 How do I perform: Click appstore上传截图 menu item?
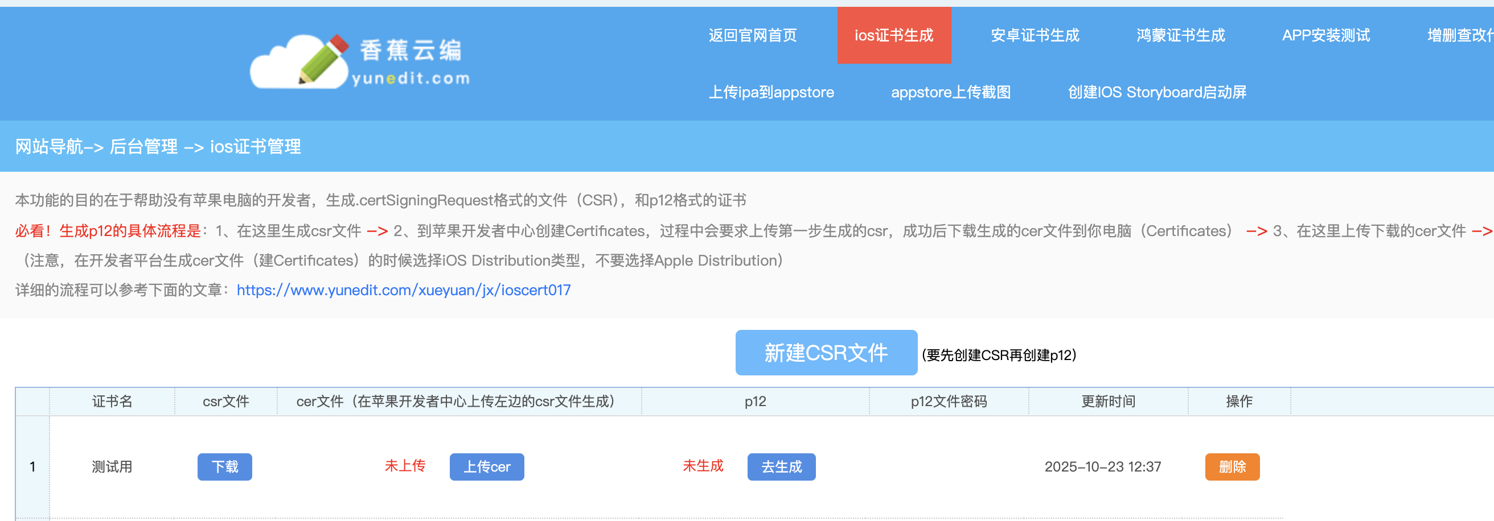(950, 92)
